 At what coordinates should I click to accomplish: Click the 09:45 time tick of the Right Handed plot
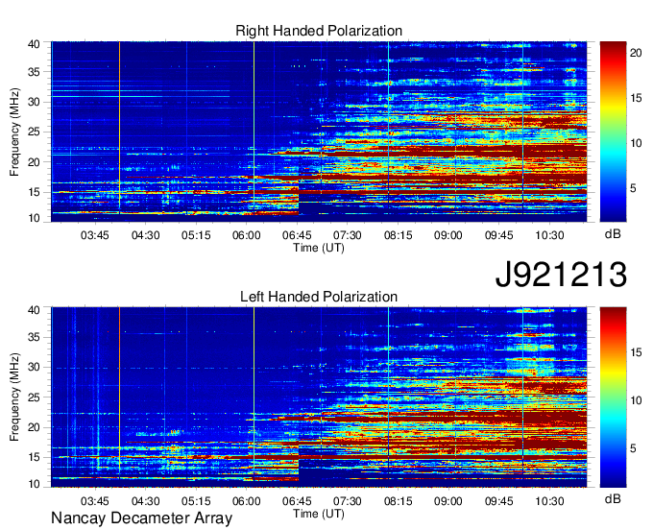click(499, 235)
